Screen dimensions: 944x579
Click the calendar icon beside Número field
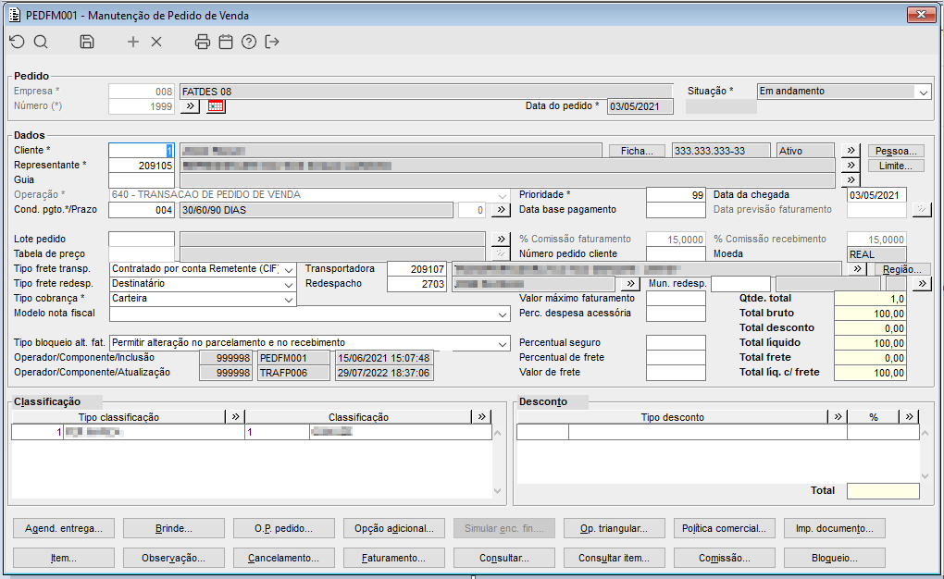(216, 106)
